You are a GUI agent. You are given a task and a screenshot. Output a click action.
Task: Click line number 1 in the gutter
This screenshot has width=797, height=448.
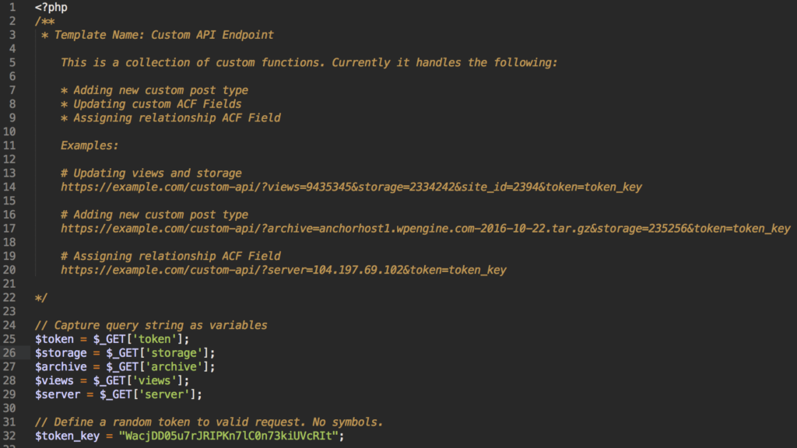[x=12, y=7]
